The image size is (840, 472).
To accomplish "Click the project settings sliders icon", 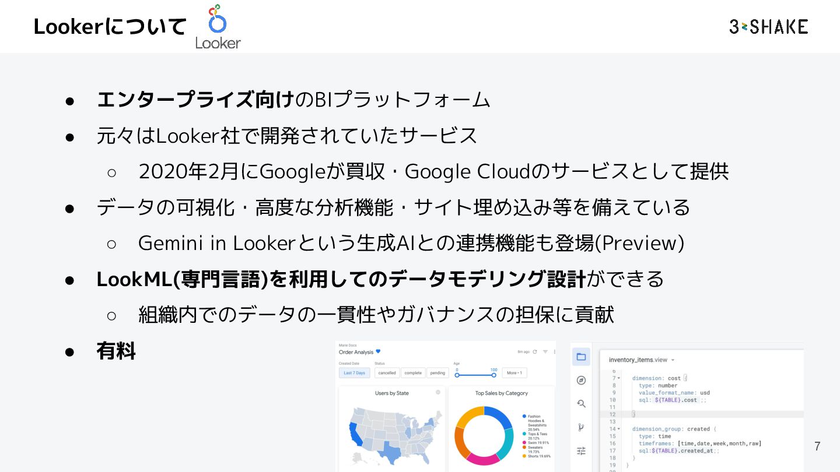I will pyautogui.click(x=581, y=450).
